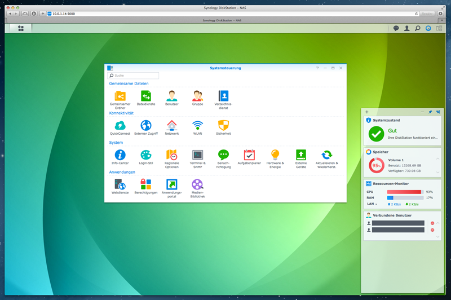Click the Suche search field
This screenshot has height=300, width=451.
coord(133,76)
